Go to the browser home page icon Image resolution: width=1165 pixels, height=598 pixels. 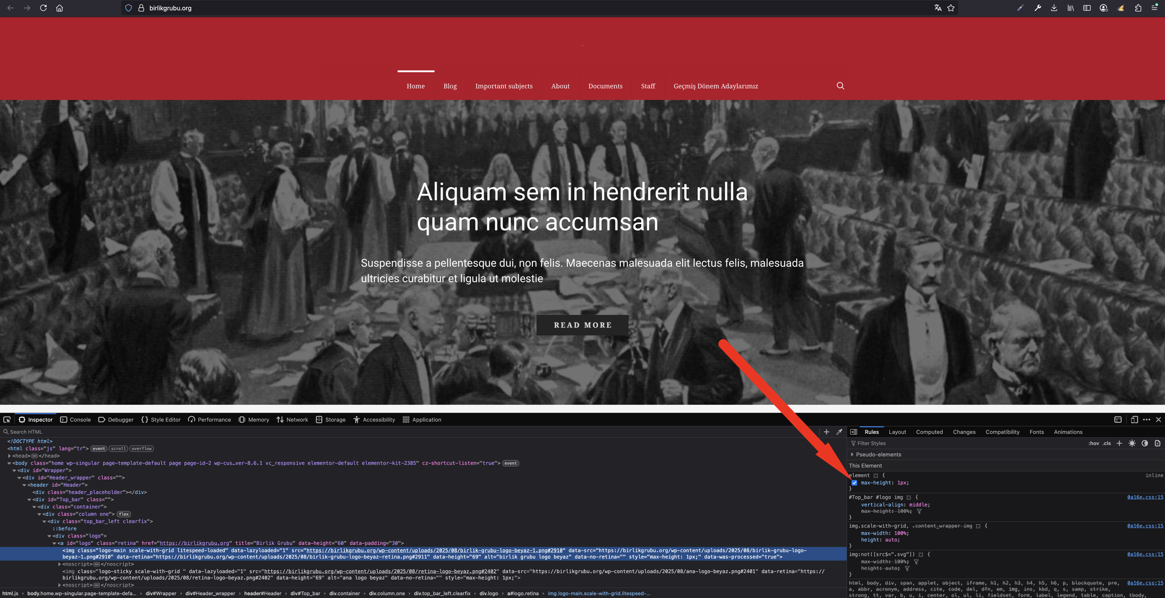click(x=59, y=8)
